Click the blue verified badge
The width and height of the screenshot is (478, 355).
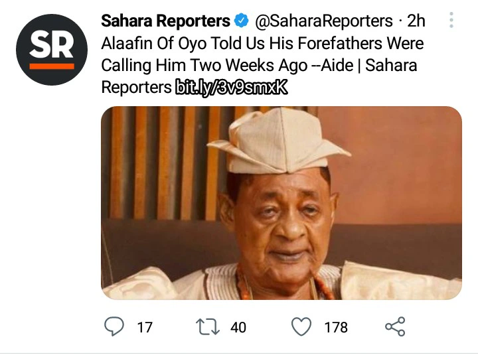(242, 21)
